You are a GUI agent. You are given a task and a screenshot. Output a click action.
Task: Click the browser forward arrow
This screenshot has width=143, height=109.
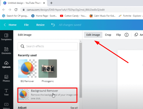10,10
